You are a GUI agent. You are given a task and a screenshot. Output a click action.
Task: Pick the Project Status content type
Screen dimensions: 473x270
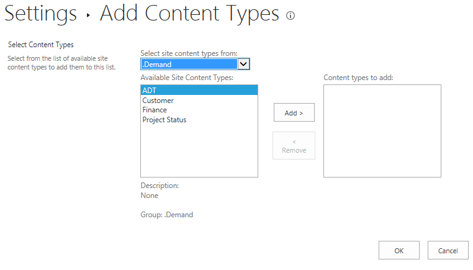coord(164,120)
